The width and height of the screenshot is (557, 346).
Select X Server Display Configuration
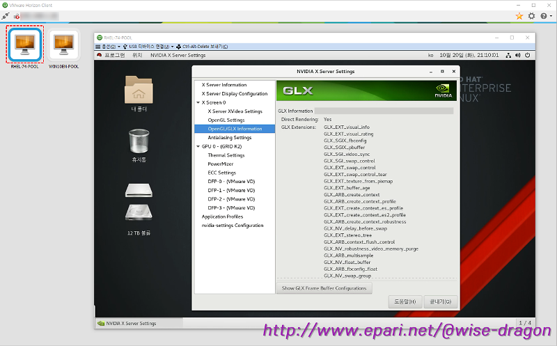coord(235,94)
